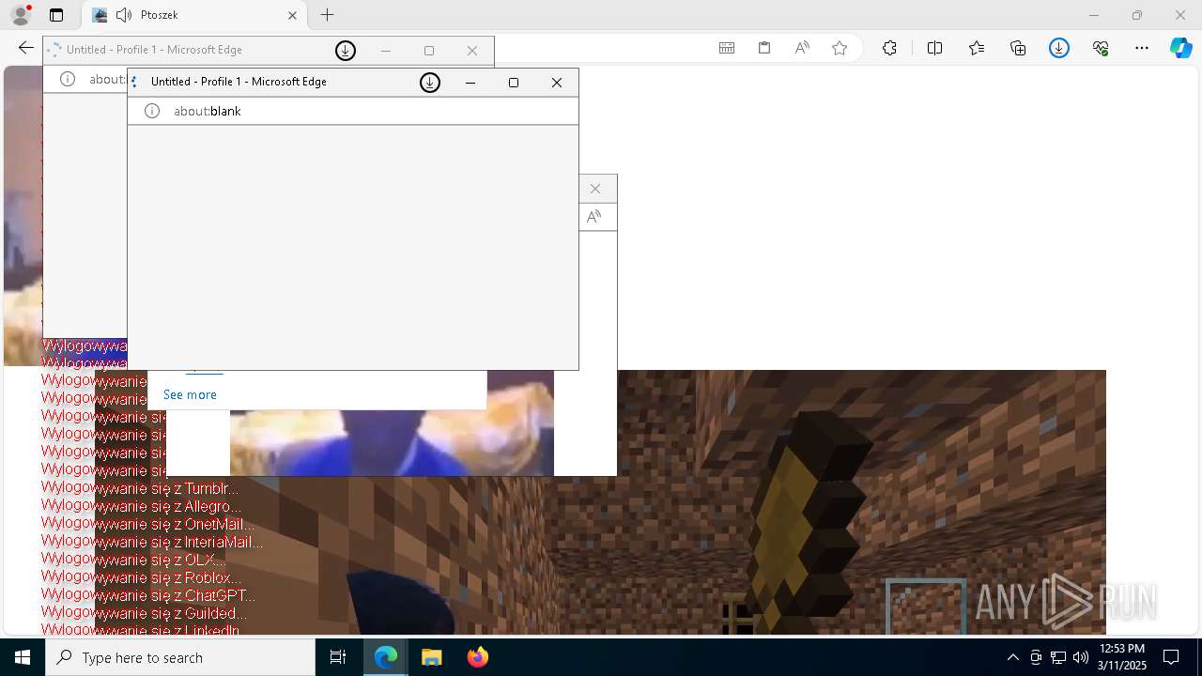View site information icon in back Untitled window
The height and width of the screenshot is (676, 1202).
pyautogui.click(x=68, y=79)
